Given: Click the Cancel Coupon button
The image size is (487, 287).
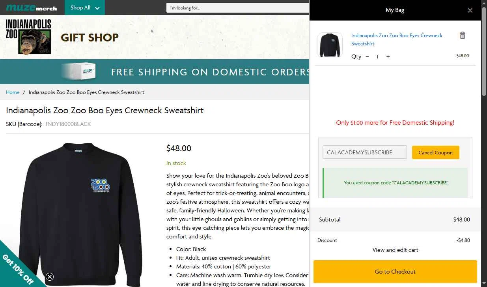Looking at the screenshot, I should pos(435,152).
